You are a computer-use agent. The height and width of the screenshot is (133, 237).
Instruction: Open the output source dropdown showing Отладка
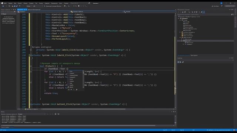pos(31,114)
